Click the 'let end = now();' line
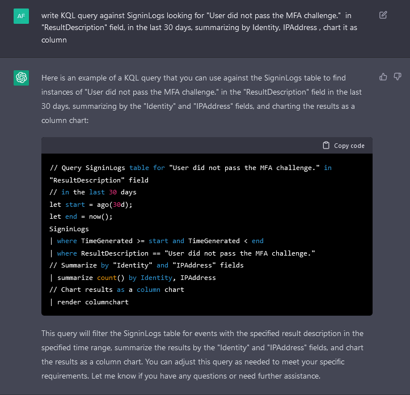Image resolution: width=410 pixels, height=395 pixels. pos(83,216)
